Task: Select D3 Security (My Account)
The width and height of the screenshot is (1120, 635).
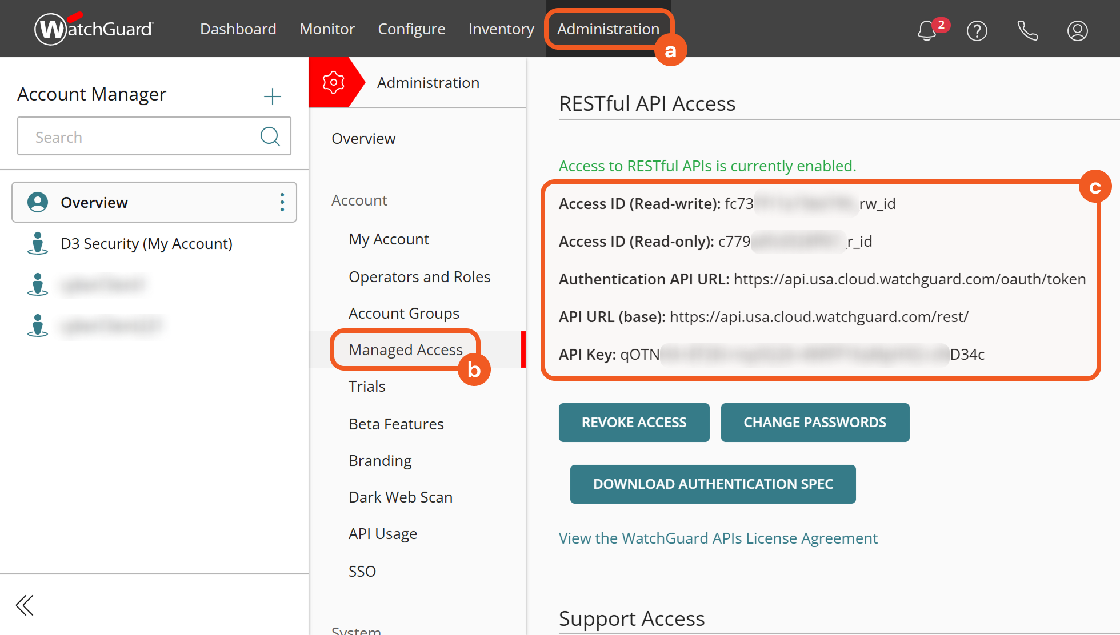Action: (146, 244)
